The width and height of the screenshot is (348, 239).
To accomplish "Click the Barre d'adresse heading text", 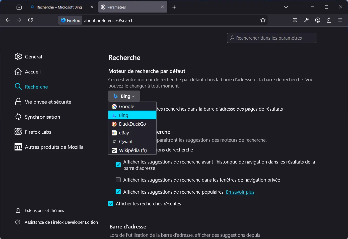I will [x=128, y=227].
